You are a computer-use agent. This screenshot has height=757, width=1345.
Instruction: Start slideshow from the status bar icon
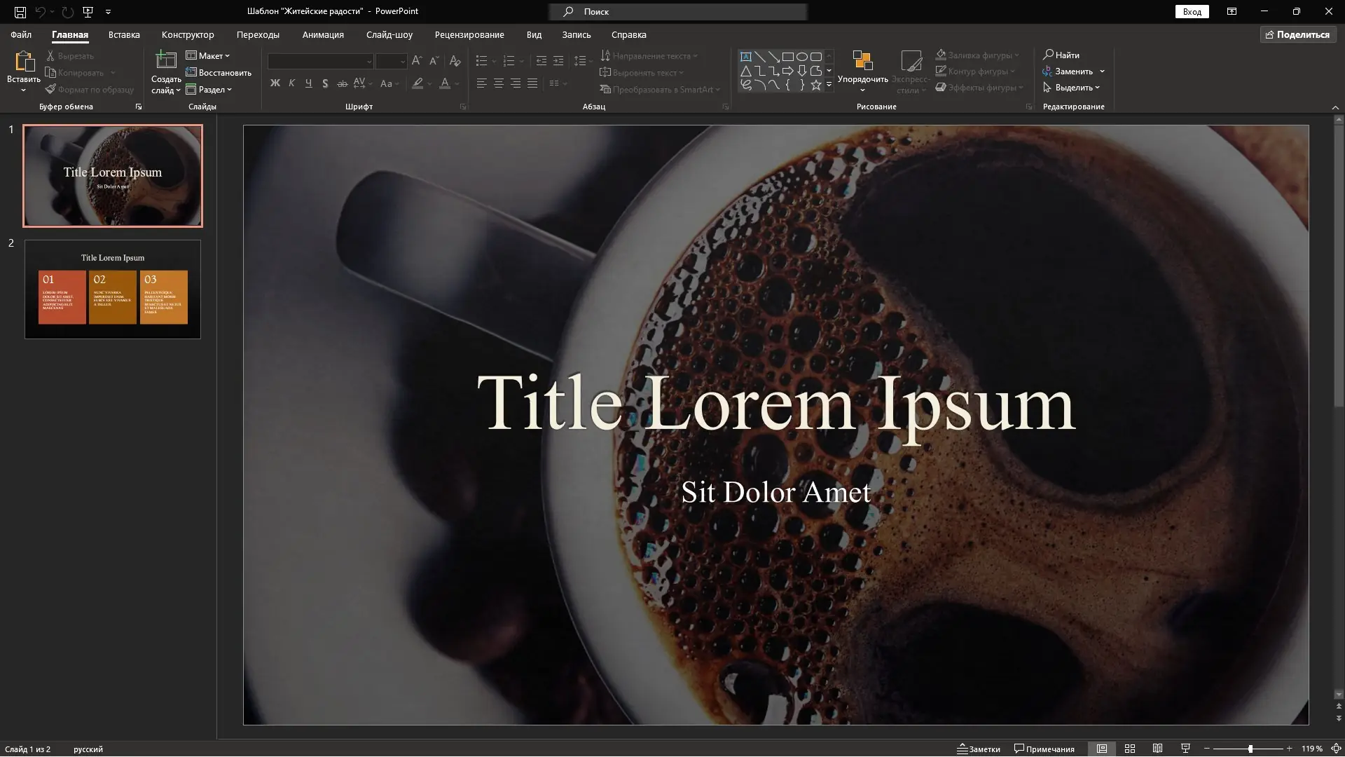[1185, 749]
